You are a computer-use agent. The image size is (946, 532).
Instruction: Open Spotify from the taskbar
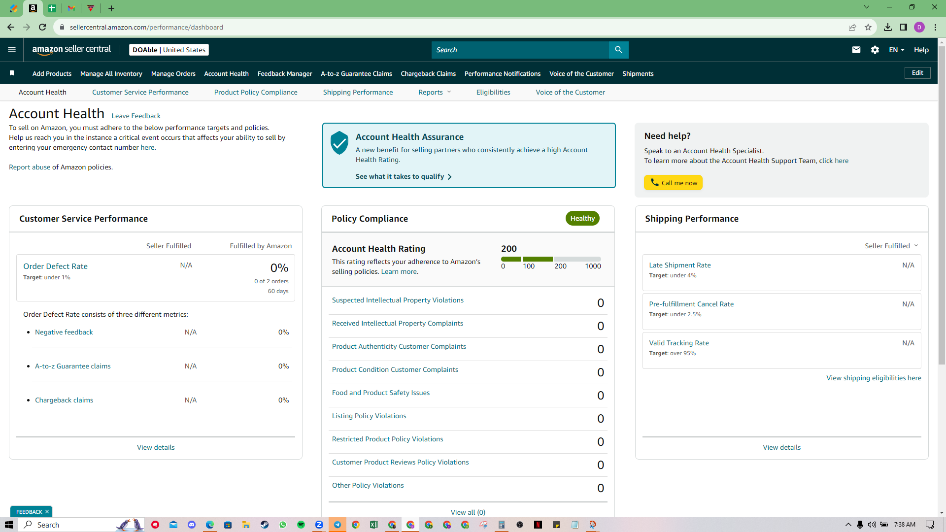(301, 525)
